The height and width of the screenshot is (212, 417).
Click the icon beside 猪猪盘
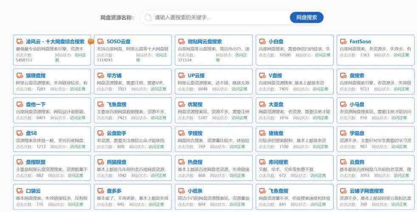click(x=262, y=133)
